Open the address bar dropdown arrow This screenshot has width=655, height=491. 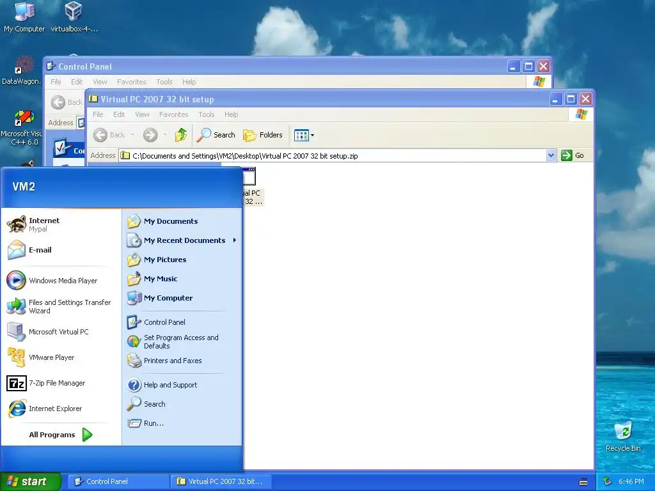click(551, 156)
